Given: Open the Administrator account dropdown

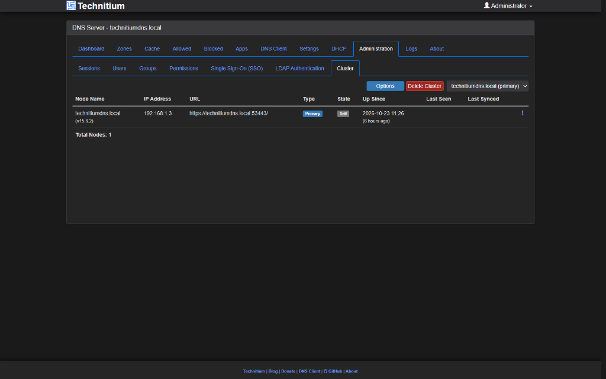Looking at the screenshot, I should [508, 6].
